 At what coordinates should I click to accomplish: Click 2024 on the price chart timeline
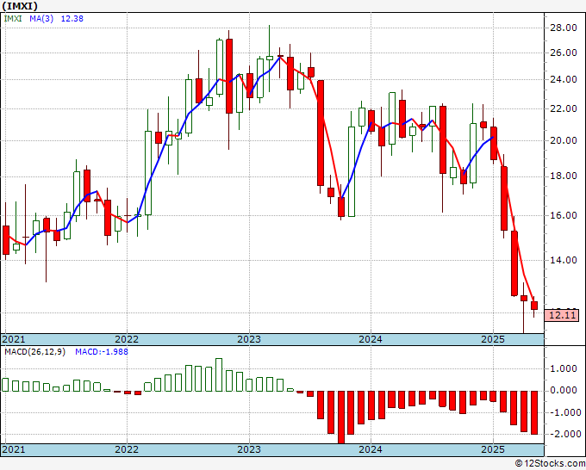click(371, 339)
